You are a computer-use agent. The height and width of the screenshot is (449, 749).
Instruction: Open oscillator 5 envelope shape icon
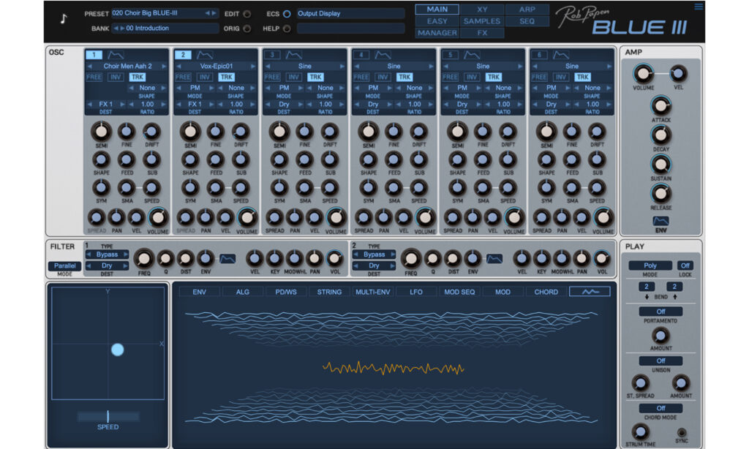472,55
